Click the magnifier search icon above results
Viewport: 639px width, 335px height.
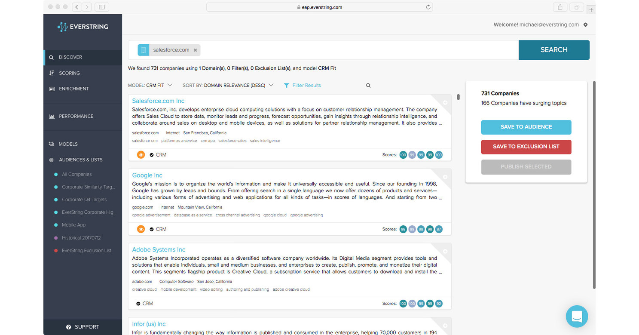pyautogui.click(x=368, y=85)
